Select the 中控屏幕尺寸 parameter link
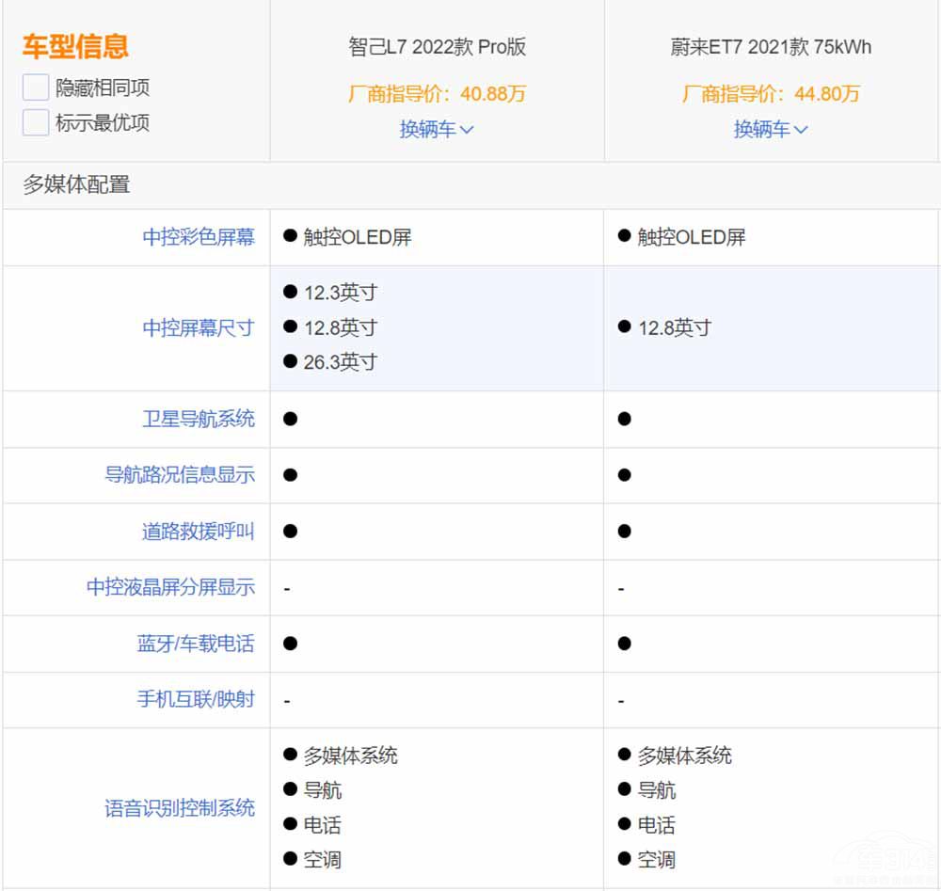941x891 pixels. tap(199, 328)
